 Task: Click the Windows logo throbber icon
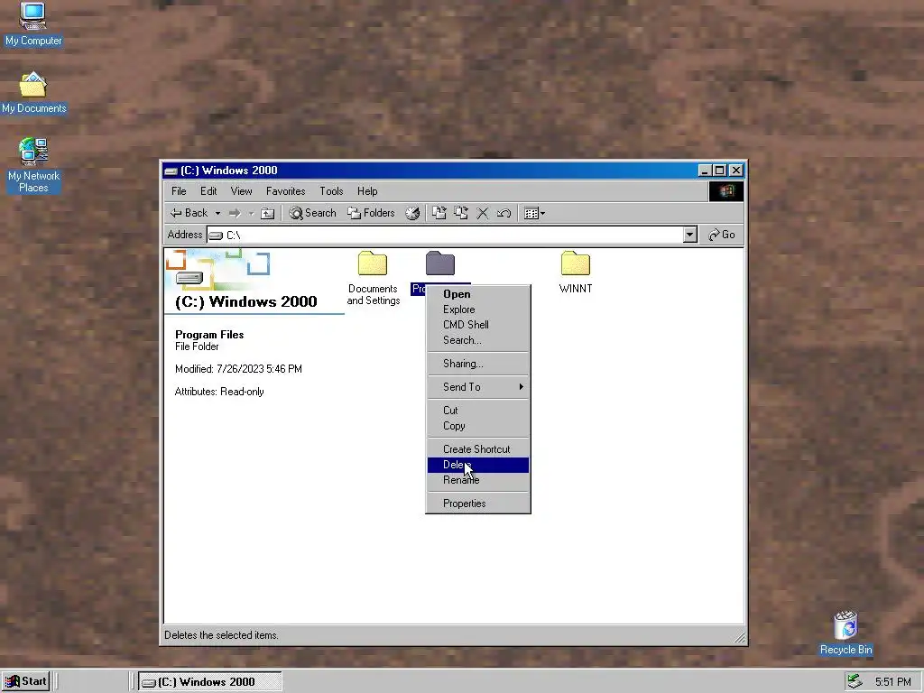click(x=726, y=191)
